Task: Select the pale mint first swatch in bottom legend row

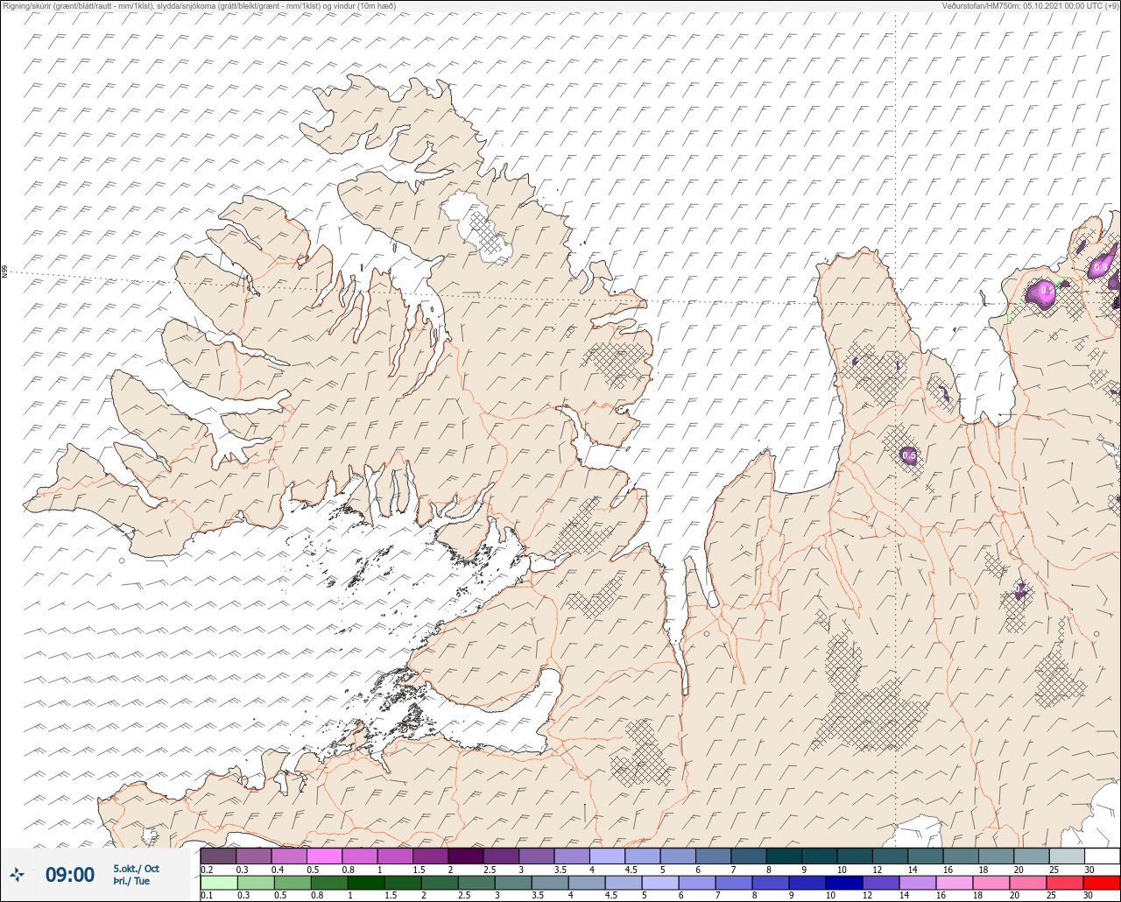Action: (x=218, y=883)
